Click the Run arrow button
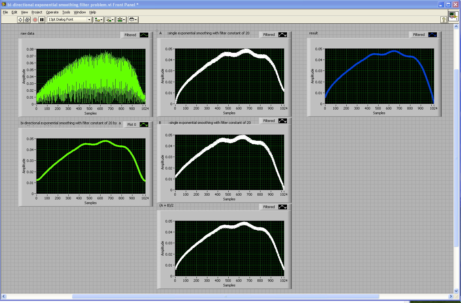The image size is (461, 303). [20, 20]
